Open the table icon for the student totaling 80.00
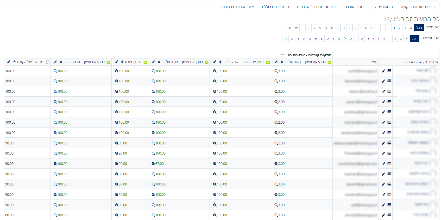This screenshot has height=220, width=441. tap(389, 215)
